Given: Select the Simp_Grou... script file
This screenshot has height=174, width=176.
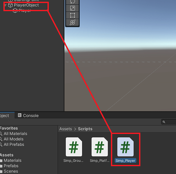Looking at the screenshot, I should 74,150.
